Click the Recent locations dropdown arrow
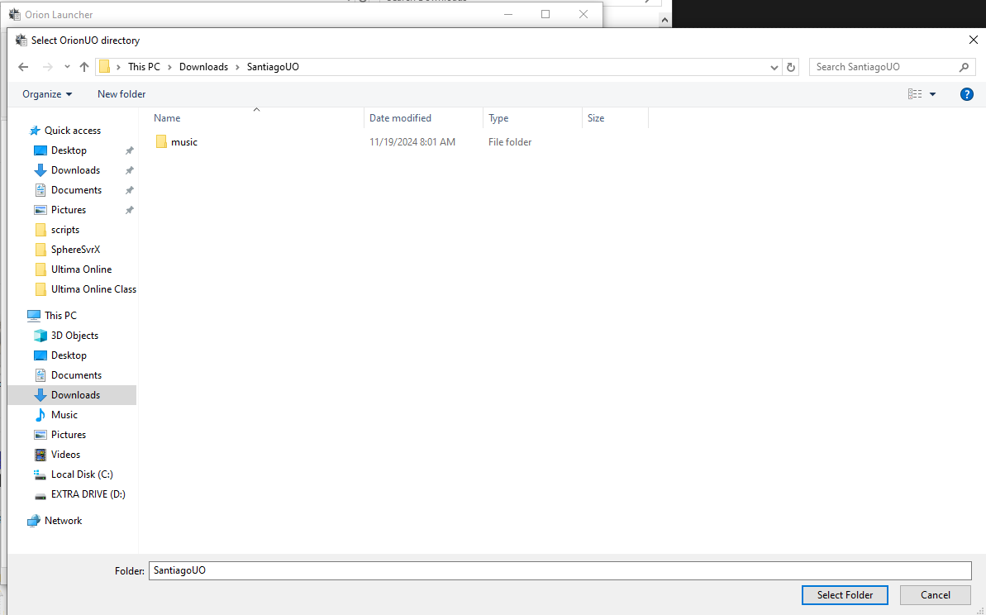 tap(67, 67)
